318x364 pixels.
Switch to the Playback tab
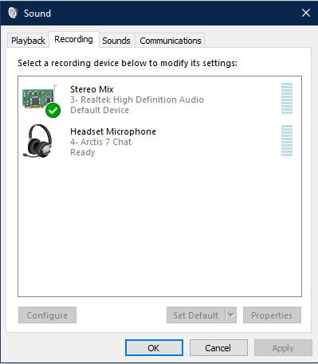point(28,41)
